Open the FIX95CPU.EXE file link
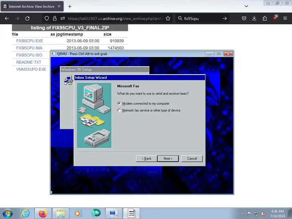The width and height of the screenshot is (292, 219). coord(30,41)
